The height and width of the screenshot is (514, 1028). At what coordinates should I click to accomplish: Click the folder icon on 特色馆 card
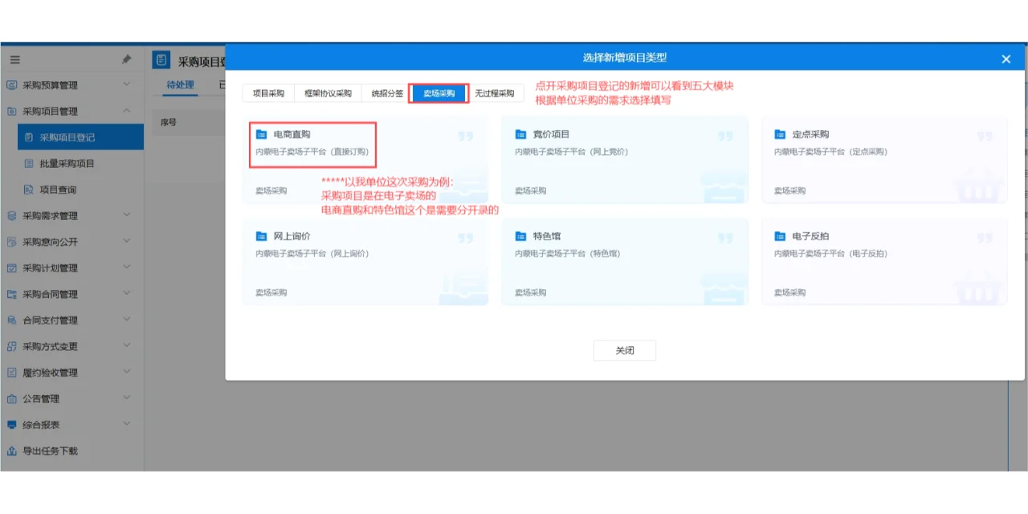click(x=520, y=236)
